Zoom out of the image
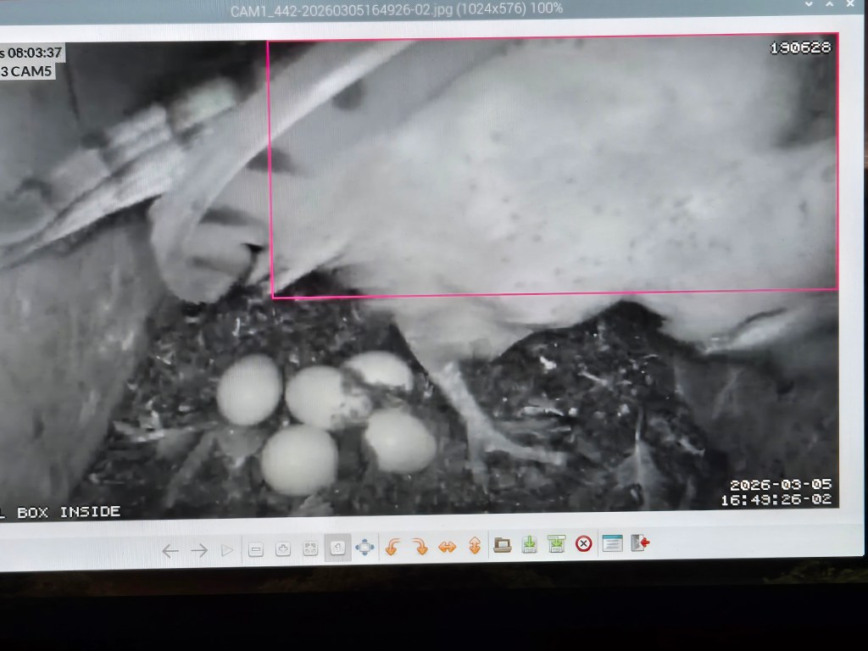The image size is (868, 651). coord(256,549)
